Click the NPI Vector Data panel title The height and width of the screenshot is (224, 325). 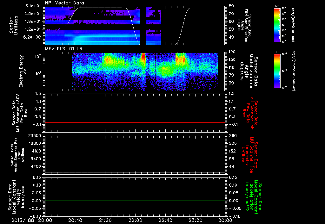(x=64, y=3)
